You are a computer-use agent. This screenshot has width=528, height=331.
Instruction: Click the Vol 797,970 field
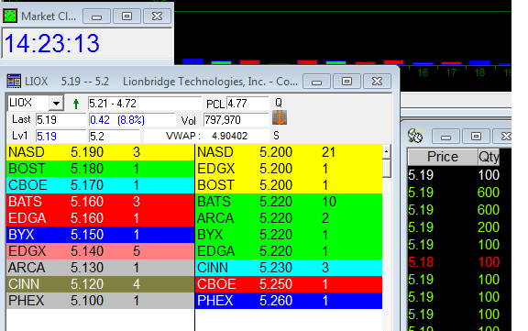[x=236, y=120]
